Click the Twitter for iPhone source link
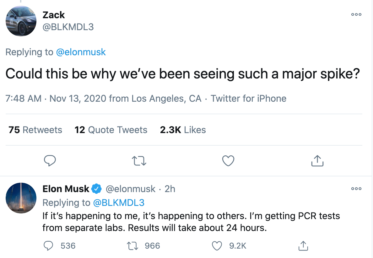The width and height of the screenshot is (373, 258). 248,99
